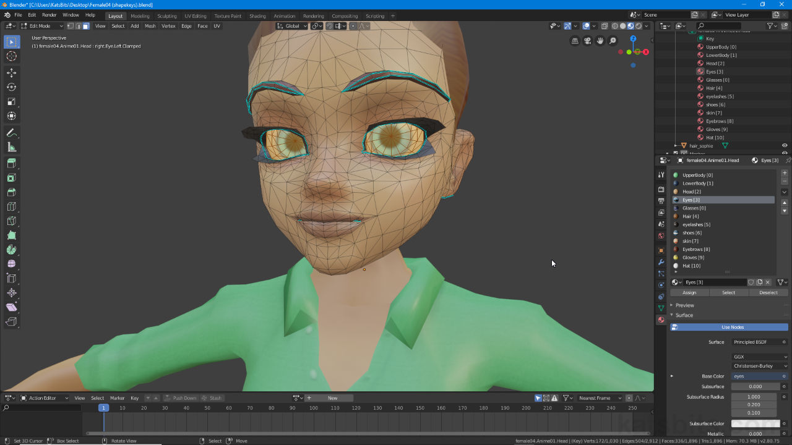
Task: Select the Shear tool
Action: click(11, 307)
